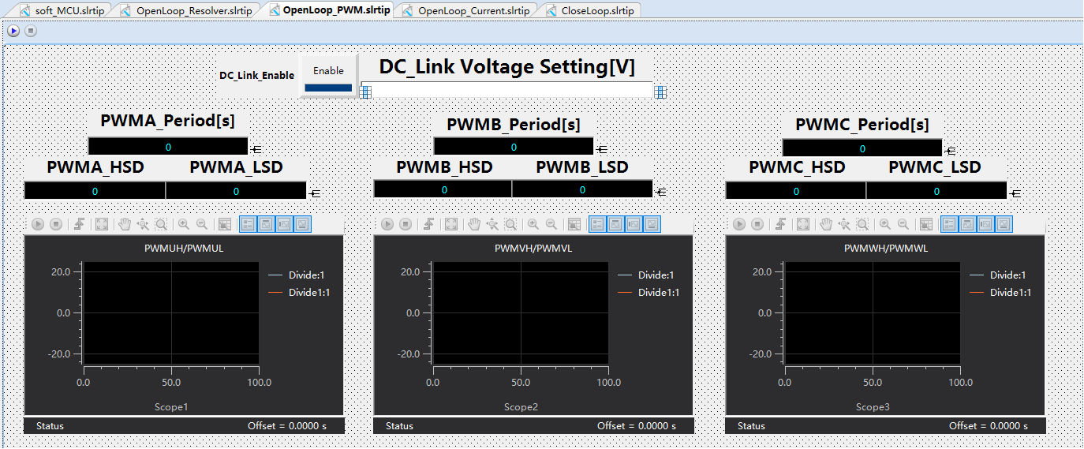1084x449 pixels.
Task: Select the rectangle zoom tool in Scope1
Action: tap(161, 224)
